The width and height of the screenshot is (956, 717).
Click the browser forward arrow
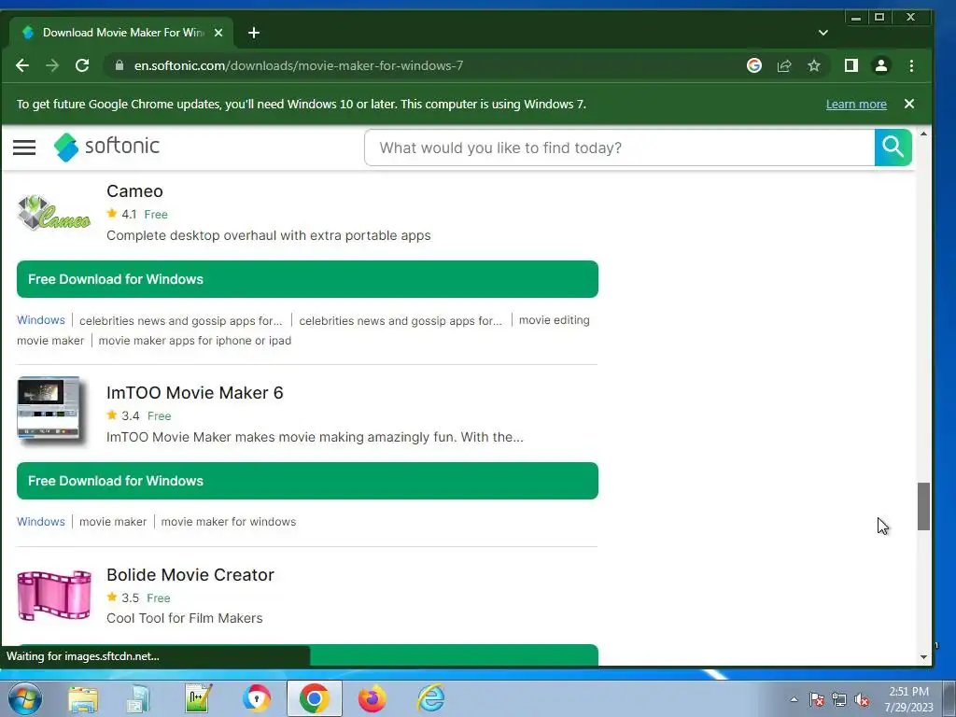point(52,66)
